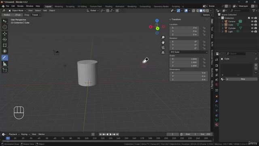The height and width of the screenshot is (146, 259).
Task: Collapse the Transform panel
Action: pyautogui.click(x=170, y=19)
